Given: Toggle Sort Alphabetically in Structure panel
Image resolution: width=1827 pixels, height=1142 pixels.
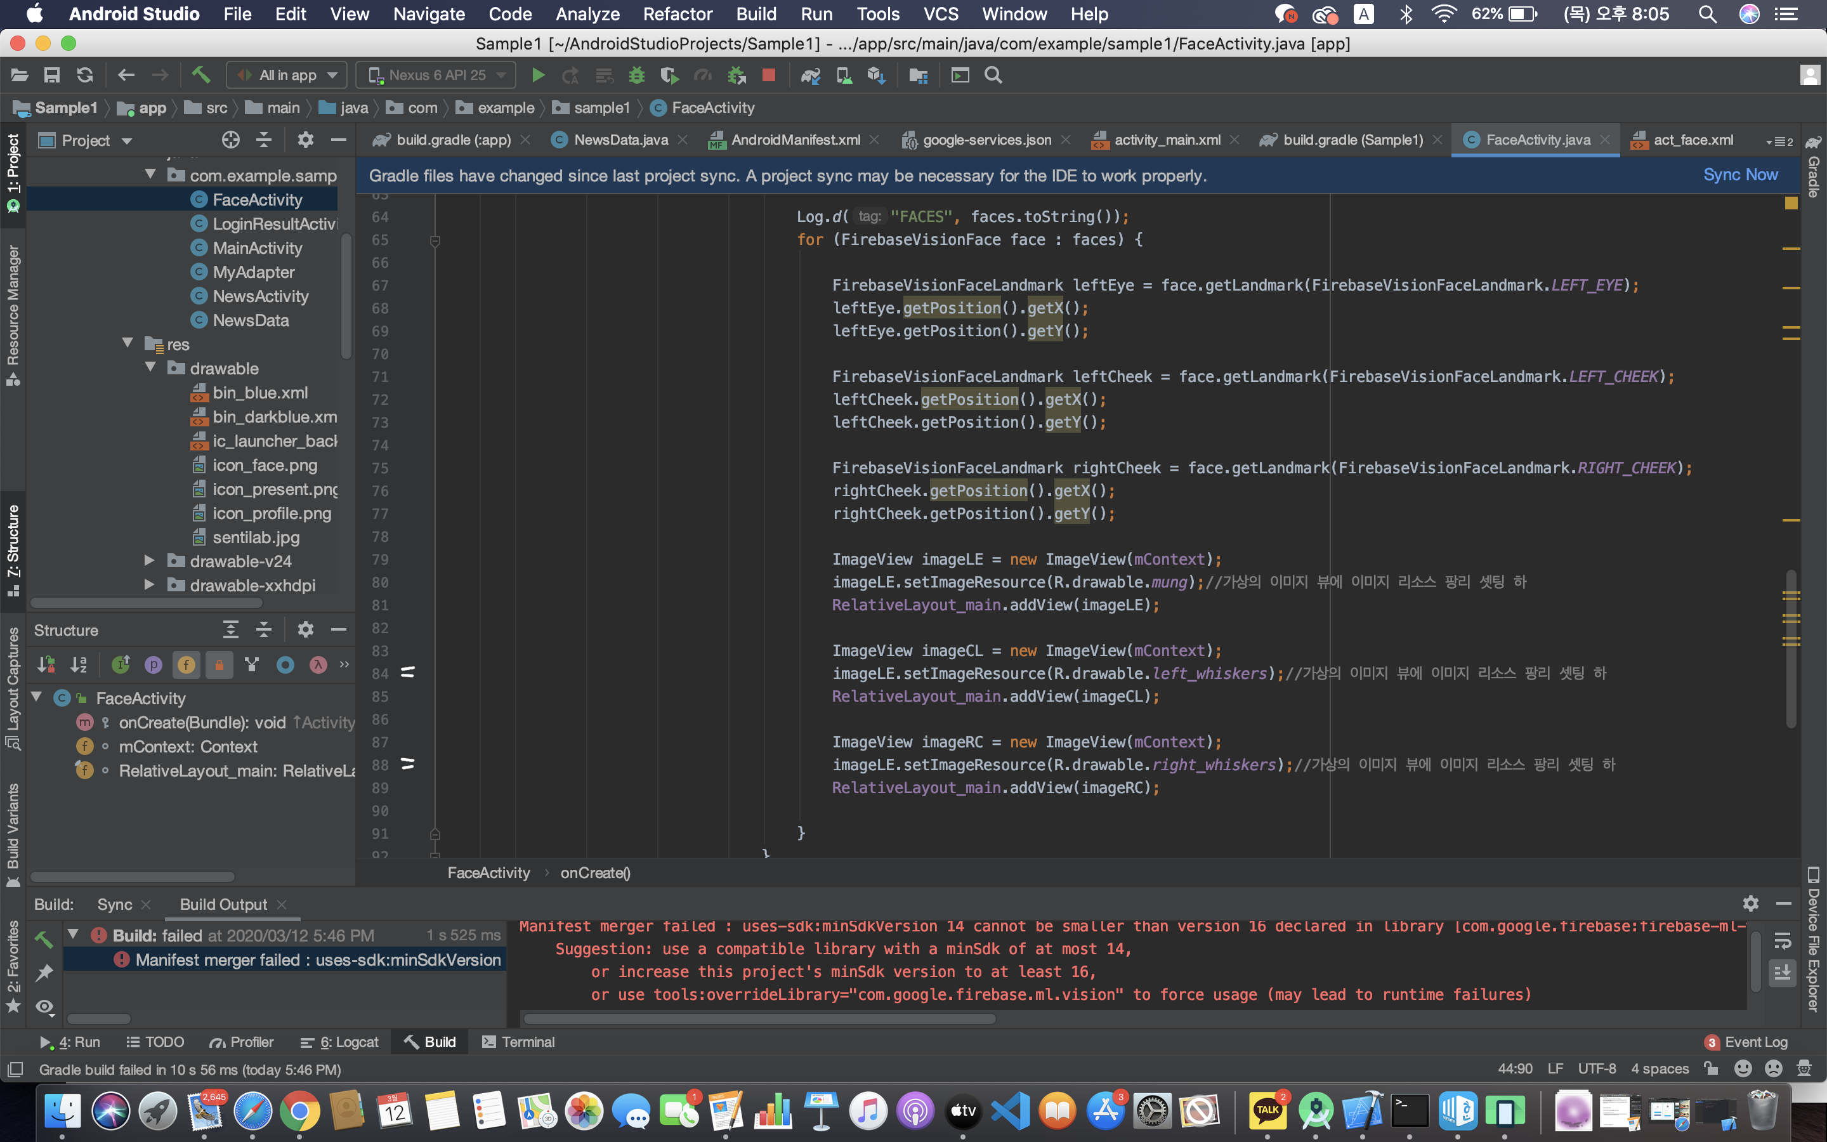Looking at the screenshot, I should click(x=79, y=665).
